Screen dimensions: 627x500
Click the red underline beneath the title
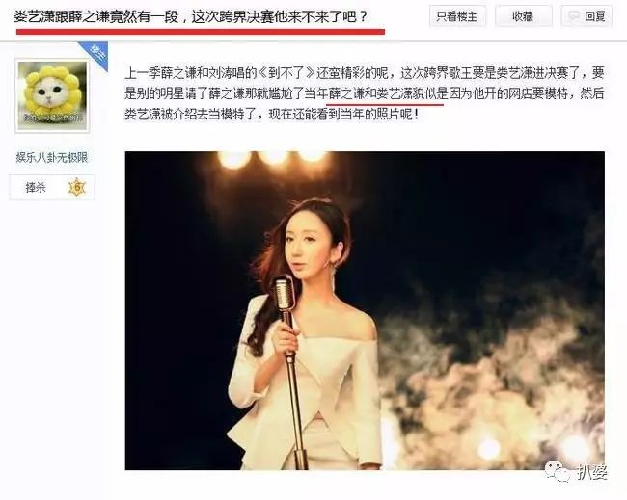click(x=201, y=32)
